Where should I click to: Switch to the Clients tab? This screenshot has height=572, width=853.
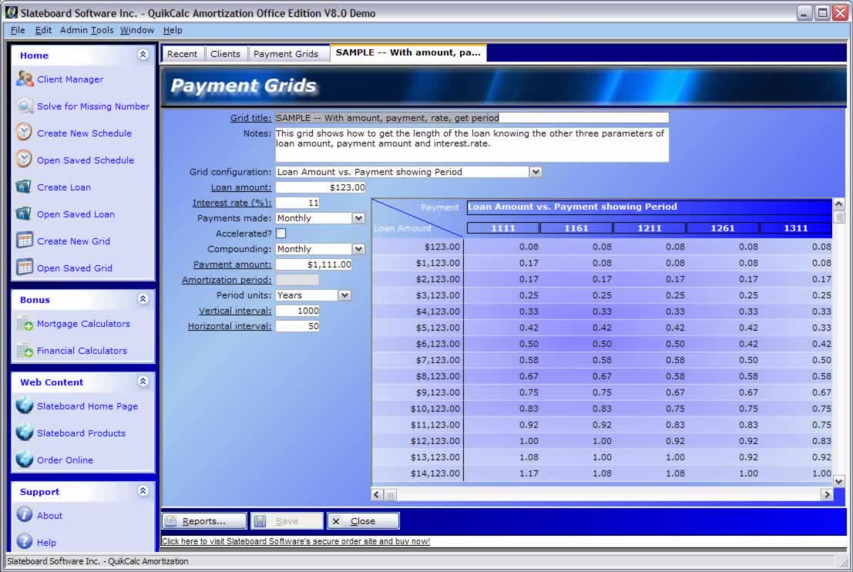tap(225, 54)
